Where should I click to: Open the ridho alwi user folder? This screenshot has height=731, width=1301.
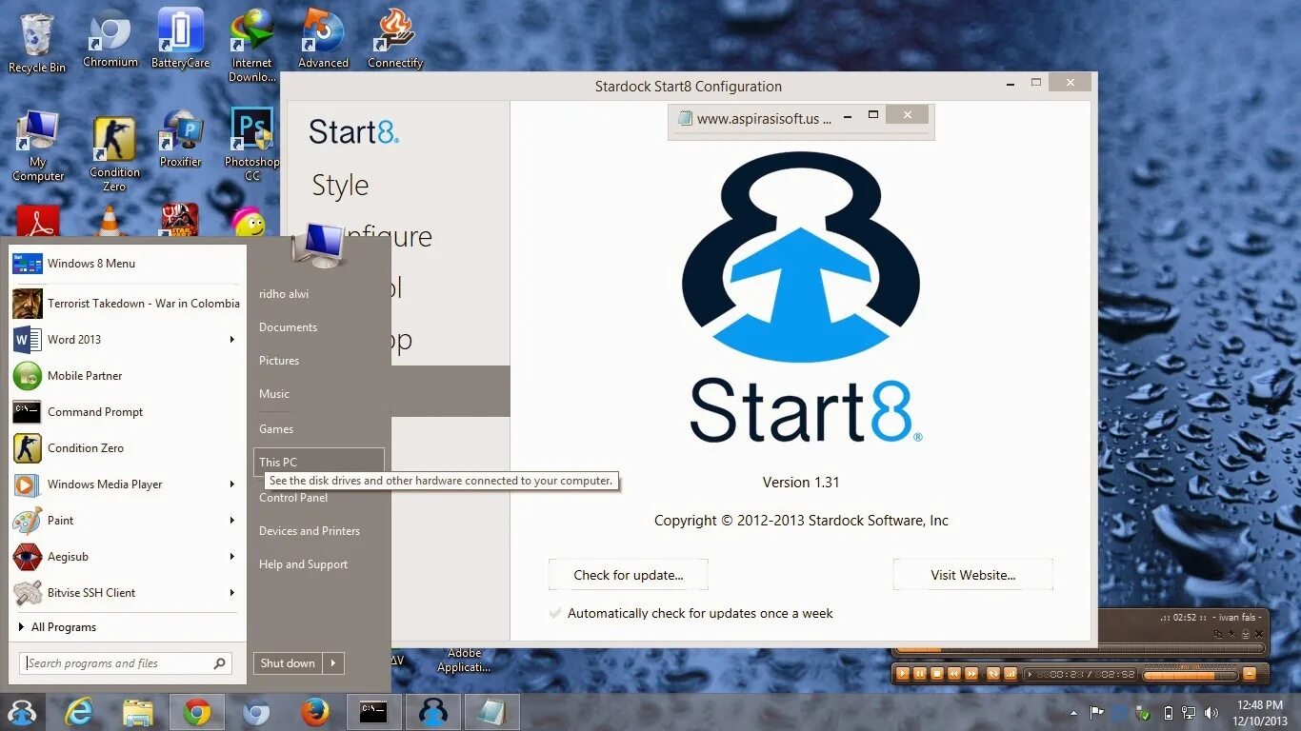click(284, 294)
